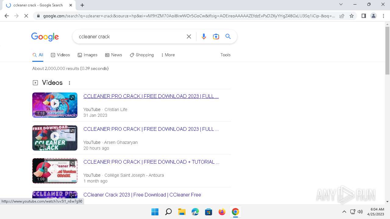Expand preview on second video thumbnail
Viewport: 390px width, 219px height.
72,131
